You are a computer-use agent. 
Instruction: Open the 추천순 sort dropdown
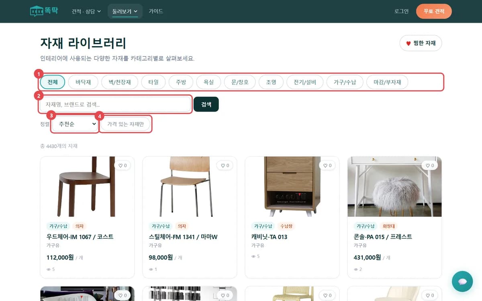tap(76, 124)
